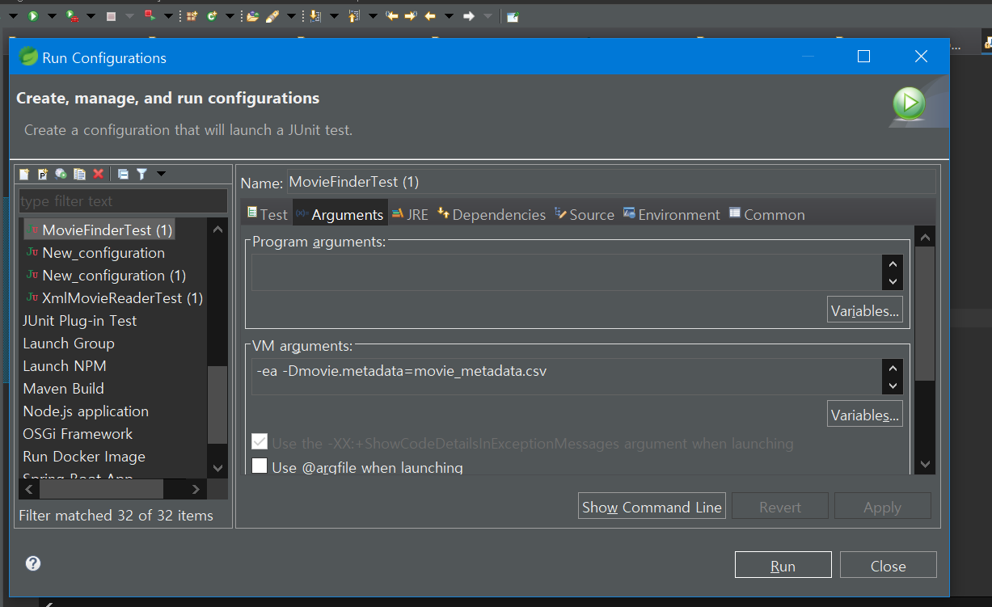Image resolution: width=992 pixels, height=607 pixels.
Task: Click the down arrow in VM arguments box
Action: point(893,386)
